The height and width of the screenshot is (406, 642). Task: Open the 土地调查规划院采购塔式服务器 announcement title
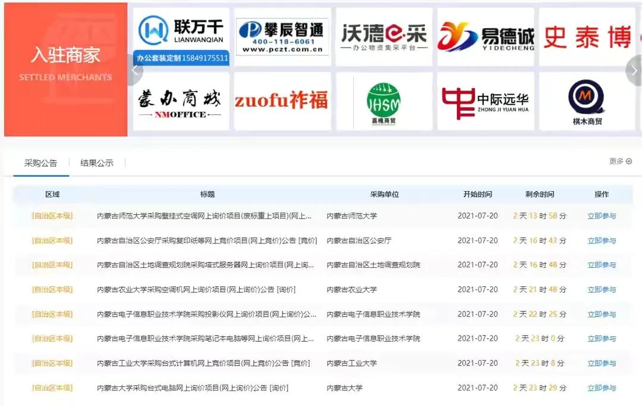tap(205, 266)
